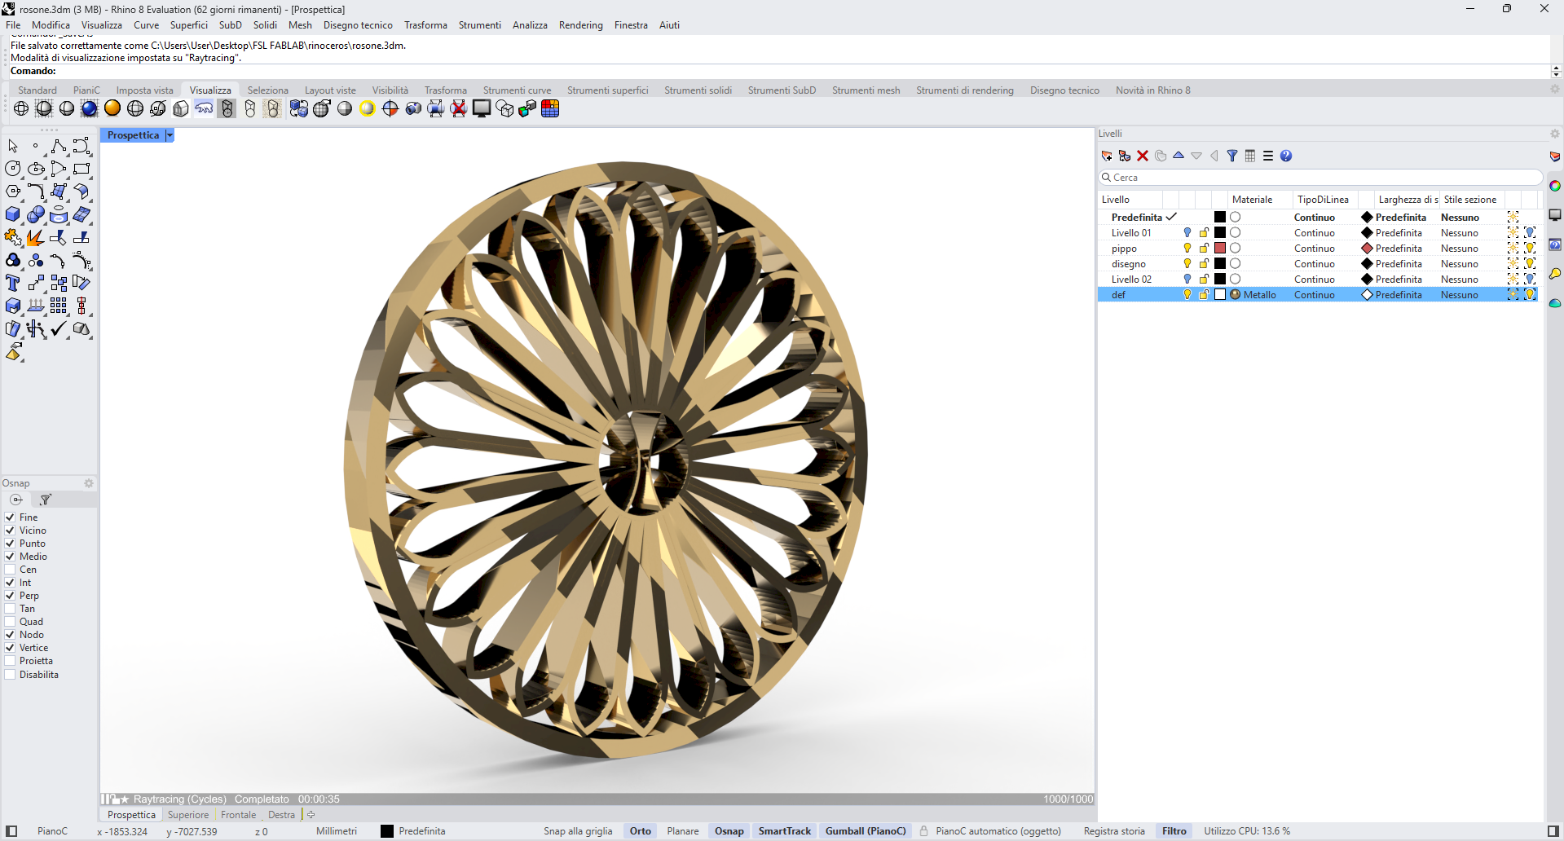Click the new layer icon in Livelli
Image resolution: width=1564 pixels, height=841 pixels.
(1107, 156)
